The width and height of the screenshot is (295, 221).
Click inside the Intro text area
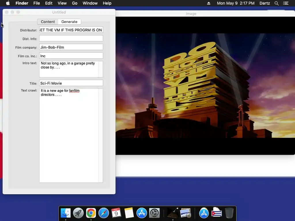(x=69, y=69)
